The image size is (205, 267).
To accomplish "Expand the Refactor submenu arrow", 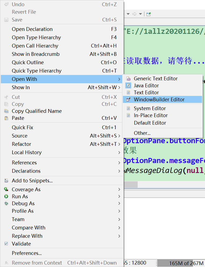I will coord(119,144).
